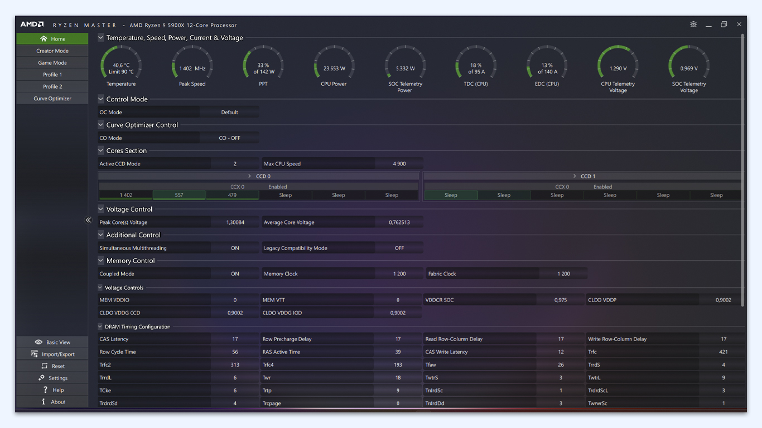This screenshot has width=762, height=428.
Task: Click the SOC Telemetry Voltage gauge
Action: click(x=689, y=69)
